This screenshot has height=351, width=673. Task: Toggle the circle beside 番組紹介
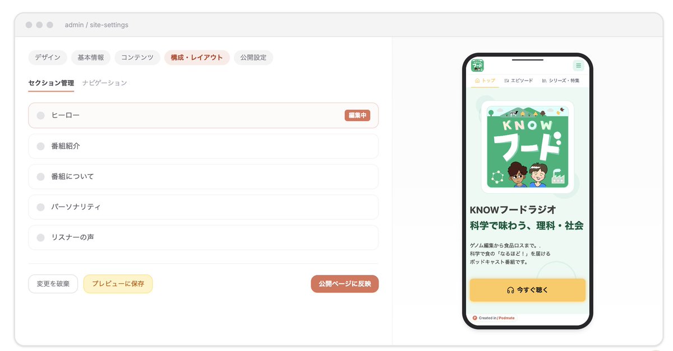click(40, 146)
